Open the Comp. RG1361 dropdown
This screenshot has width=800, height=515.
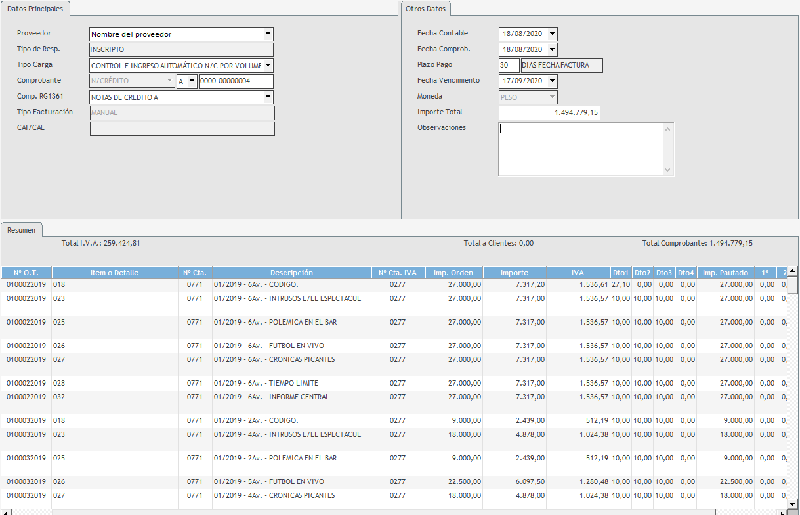268,97
